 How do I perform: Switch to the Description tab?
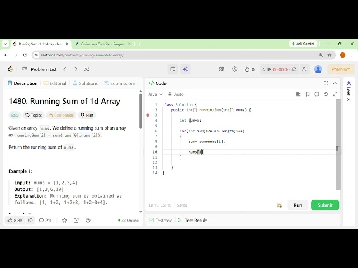tap(23, 83)
